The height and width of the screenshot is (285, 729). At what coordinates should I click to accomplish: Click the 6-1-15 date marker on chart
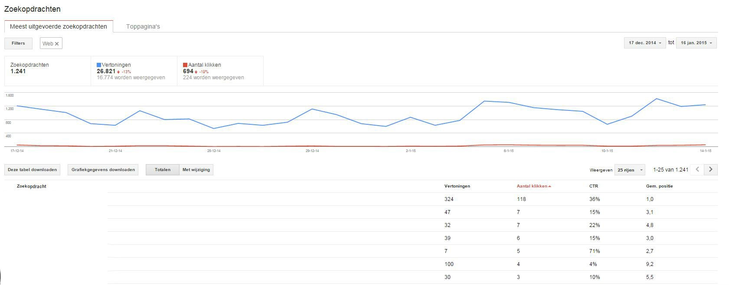pos(508,151)
